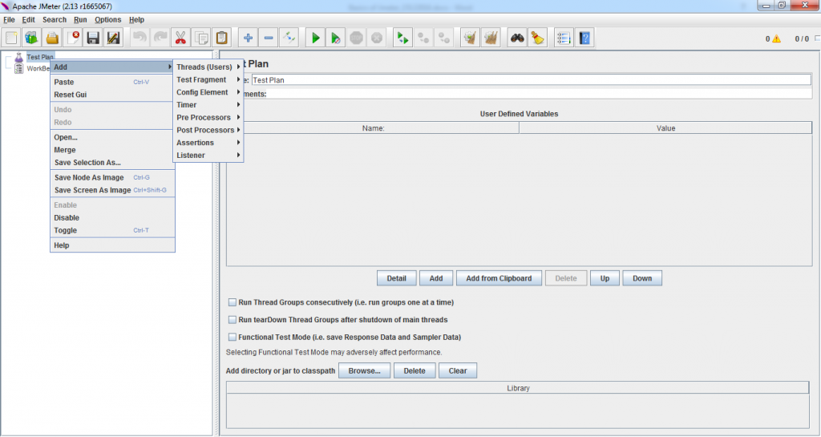This screenshot has width=821, height=437.
Task: Open the Templates toolbar icon
Action: (31, 38)
